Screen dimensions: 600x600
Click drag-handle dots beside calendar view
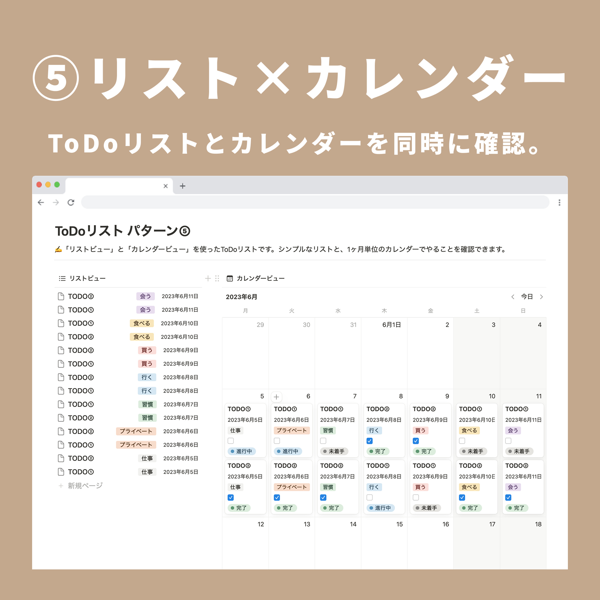tap(217, 278)
